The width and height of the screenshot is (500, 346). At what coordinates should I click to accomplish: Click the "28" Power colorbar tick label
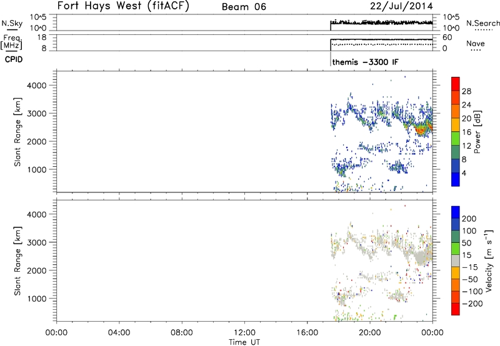(x=466, y=91)
